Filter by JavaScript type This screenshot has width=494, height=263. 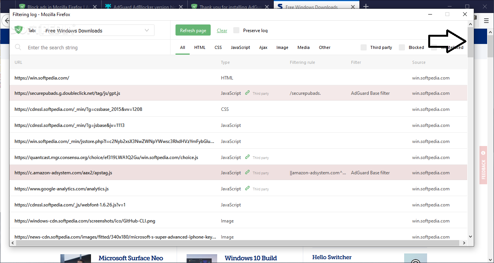pos(240,47)
